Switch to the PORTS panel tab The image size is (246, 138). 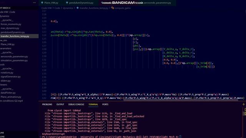pyautogui.click(x=105, y=104)
